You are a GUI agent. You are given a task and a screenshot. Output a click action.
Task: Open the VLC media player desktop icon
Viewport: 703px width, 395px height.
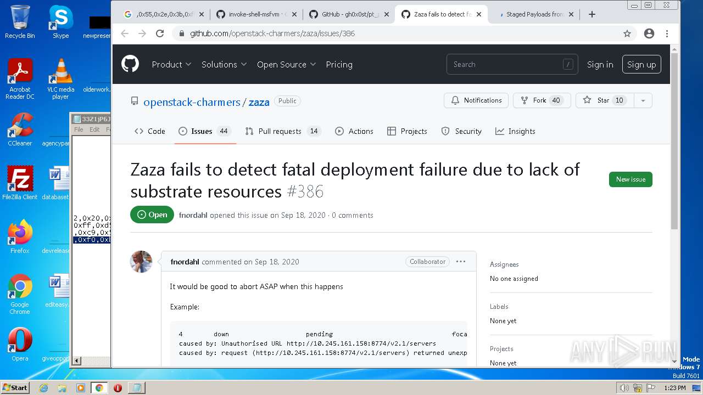click(60, 78)
